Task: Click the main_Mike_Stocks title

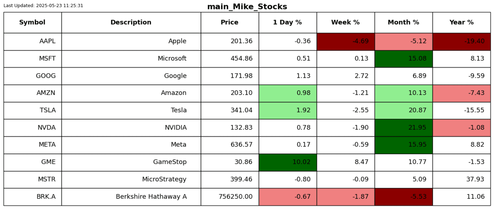Action: [247, 7]
